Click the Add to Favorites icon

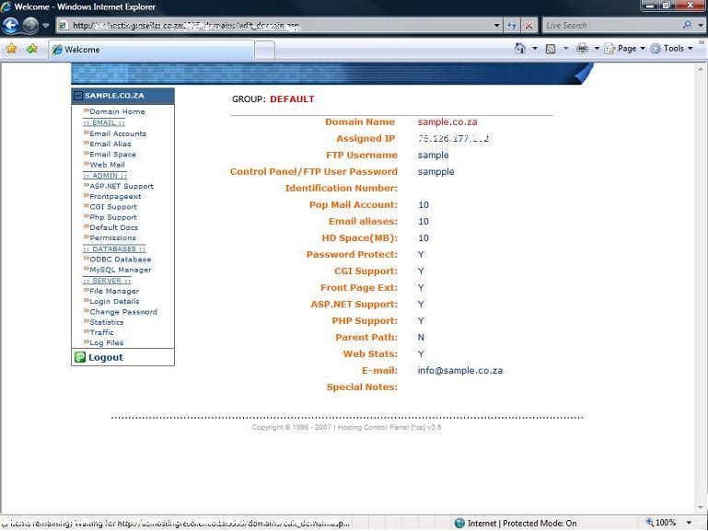32,49
